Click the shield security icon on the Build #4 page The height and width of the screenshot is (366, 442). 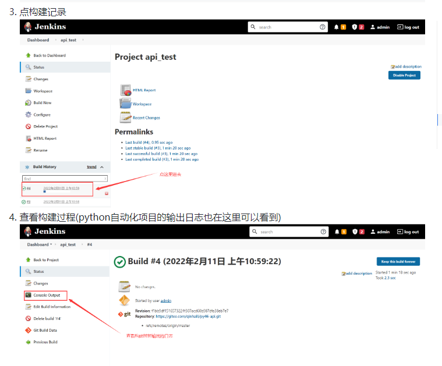[355, 232]
